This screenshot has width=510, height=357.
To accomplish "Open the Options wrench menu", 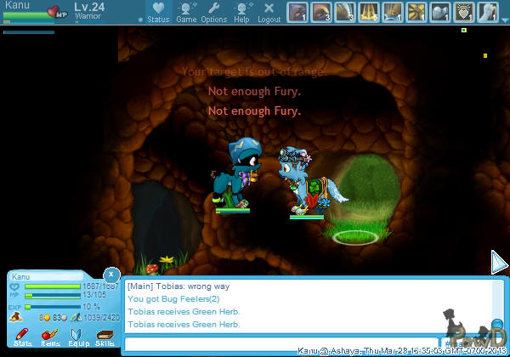I will (213, 13).
